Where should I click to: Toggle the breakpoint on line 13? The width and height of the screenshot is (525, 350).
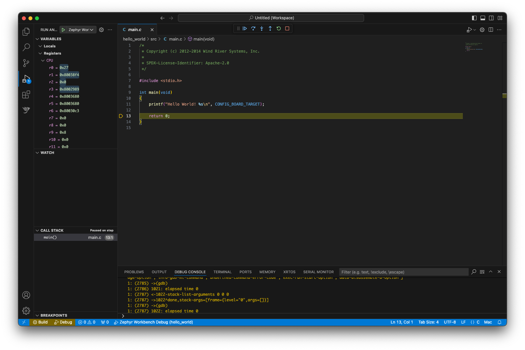pos(121,116)
